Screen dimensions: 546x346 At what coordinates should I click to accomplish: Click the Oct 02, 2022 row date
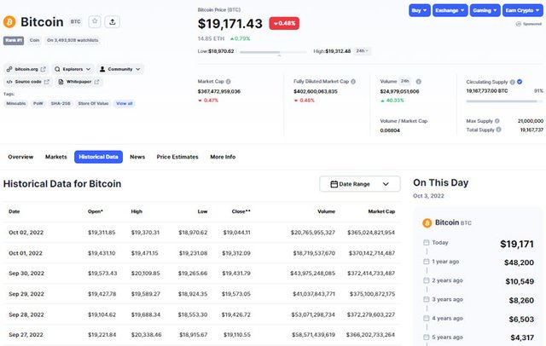(26, 233)
